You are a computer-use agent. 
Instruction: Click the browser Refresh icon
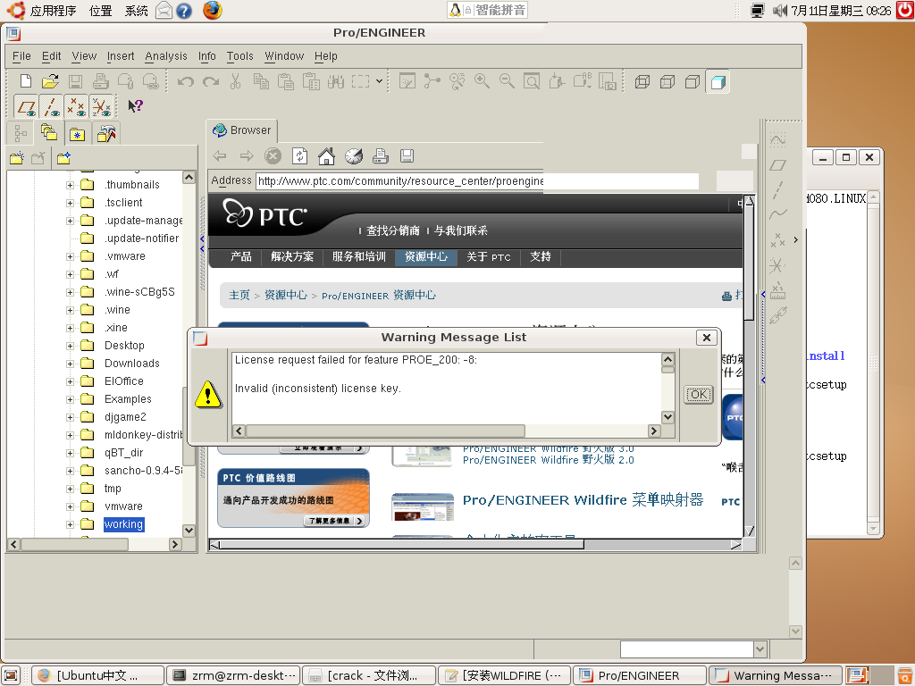pos(300,156)
